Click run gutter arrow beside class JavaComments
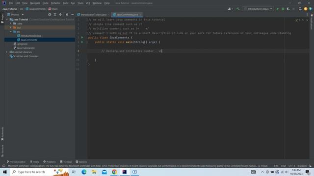Image resolution: width=314 pixels, height=176 pixels. 82,38
